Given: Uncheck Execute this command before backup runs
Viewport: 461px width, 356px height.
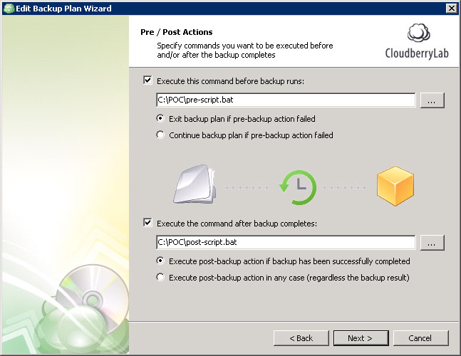Looking at the screenshot, I should (148, 81).
